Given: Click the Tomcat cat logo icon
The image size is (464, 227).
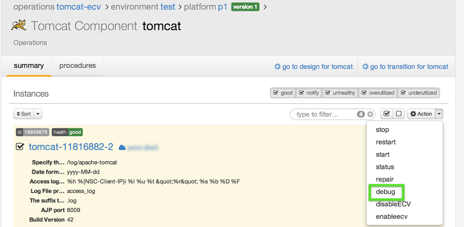Looking at the screenshot, I should 19,25.
